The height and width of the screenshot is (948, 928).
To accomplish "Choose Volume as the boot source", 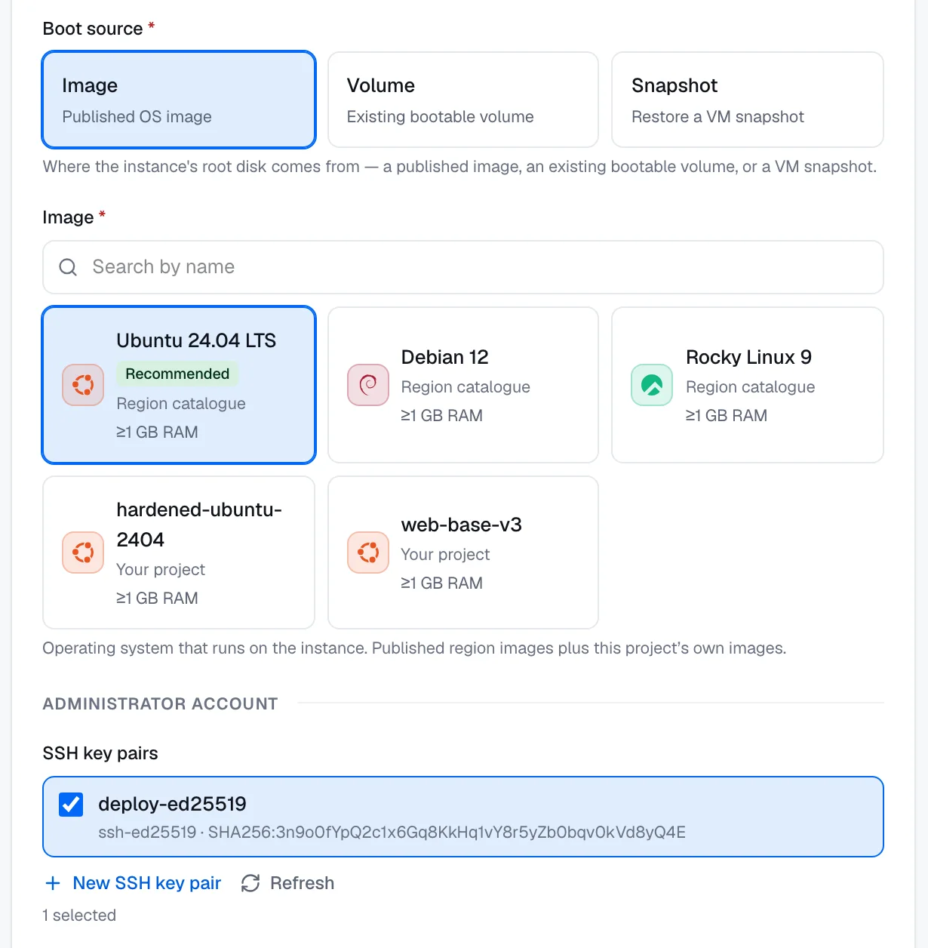I will (463, 100).
